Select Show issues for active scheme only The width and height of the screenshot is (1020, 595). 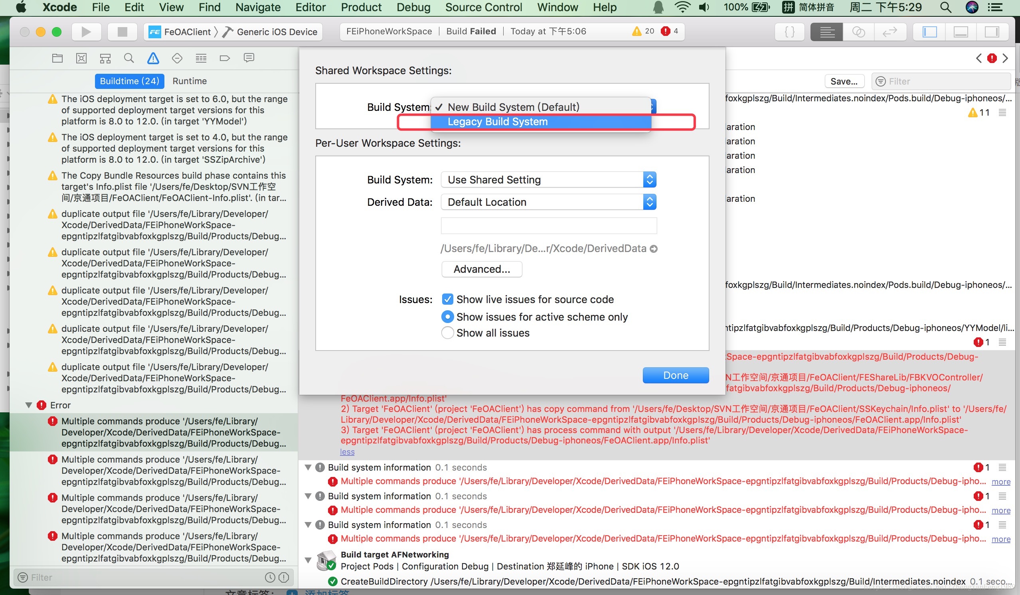coord(447,317)
